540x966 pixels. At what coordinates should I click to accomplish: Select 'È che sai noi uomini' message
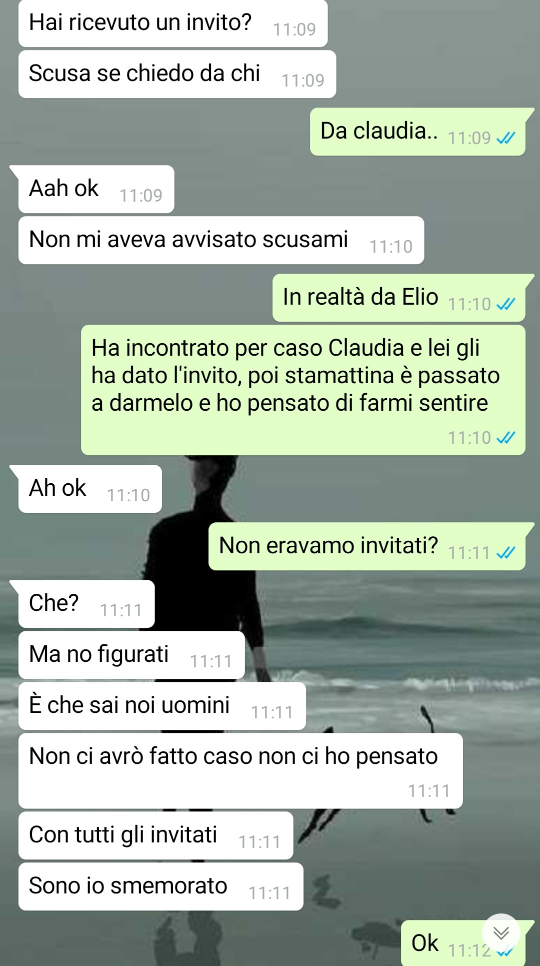click(162, 706)
